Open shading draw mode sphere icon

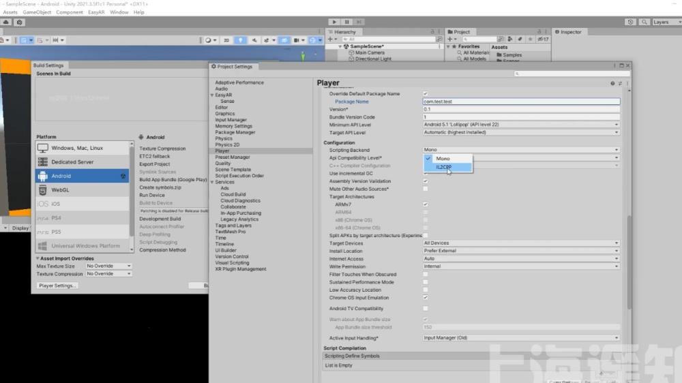(x=208, y=40)
